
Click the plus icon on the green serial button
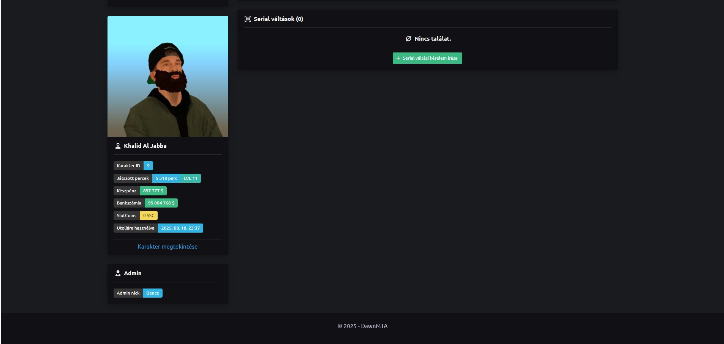click(x=398, y=59)
